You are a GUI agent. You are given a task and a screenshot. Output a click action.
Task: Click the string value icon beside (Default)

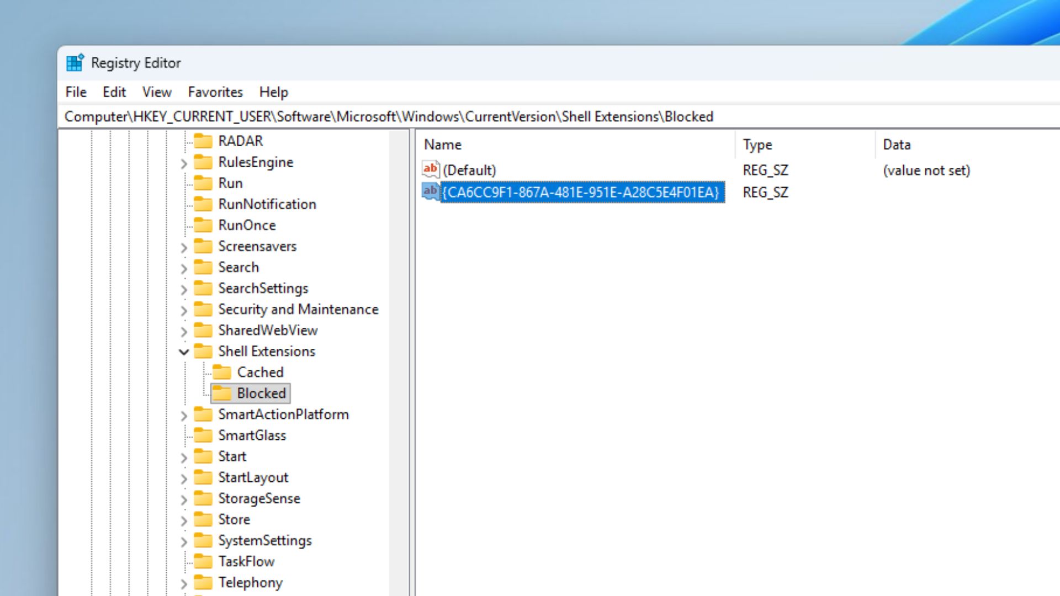click(x=430, y=169)
